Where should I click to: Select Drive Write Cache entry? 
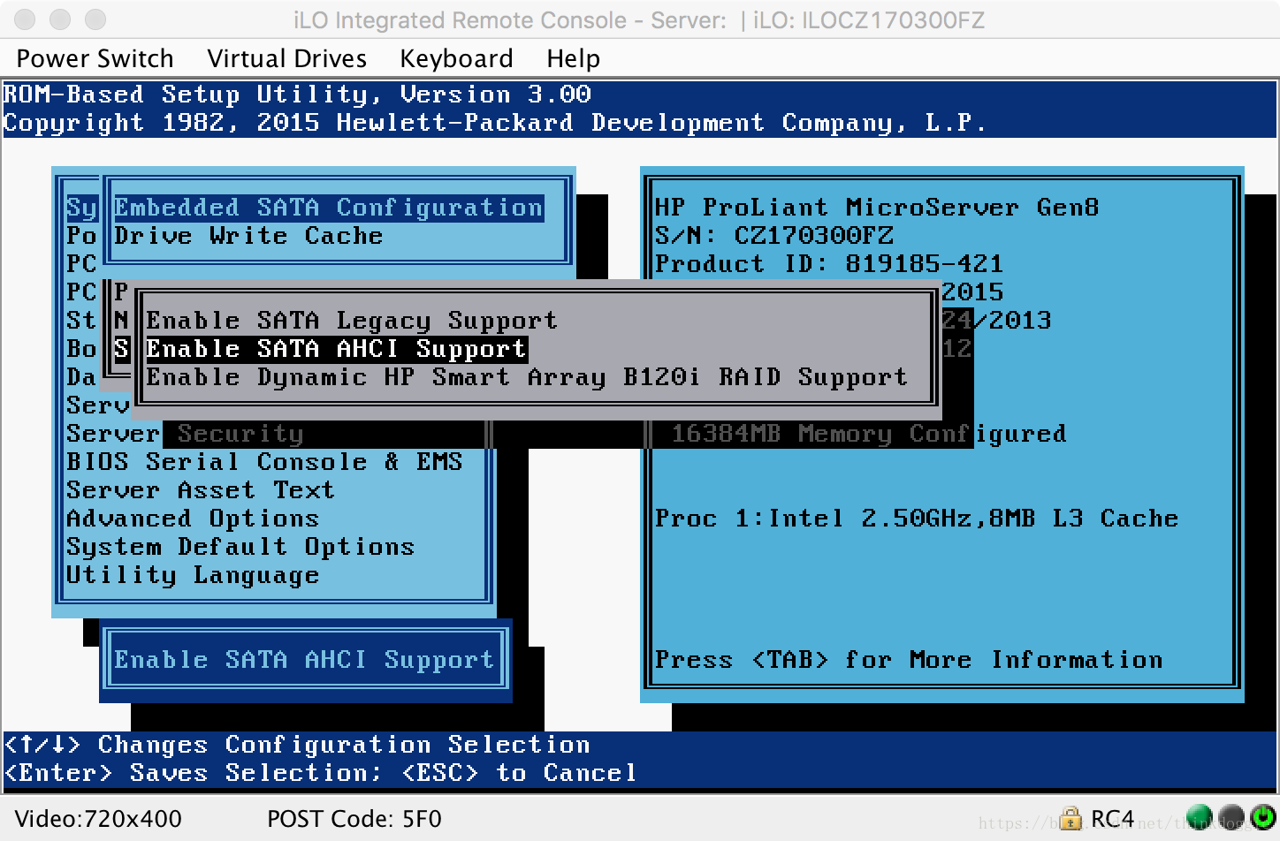248,236
